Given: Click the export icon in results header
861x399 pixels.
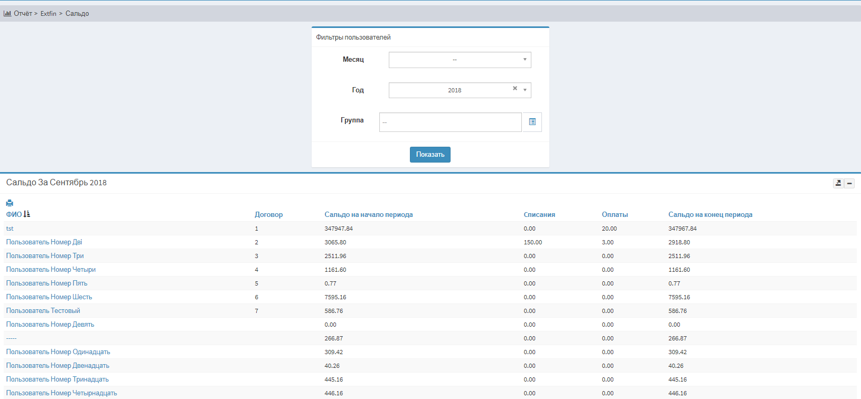Looking at the screenshot, I should pyautogui.click(x=838, y=183).
